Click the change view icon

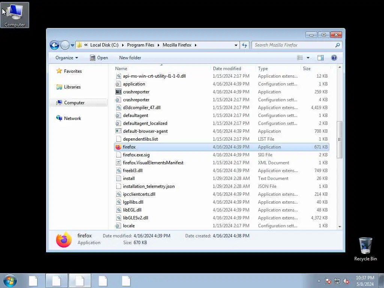(300, 58)
